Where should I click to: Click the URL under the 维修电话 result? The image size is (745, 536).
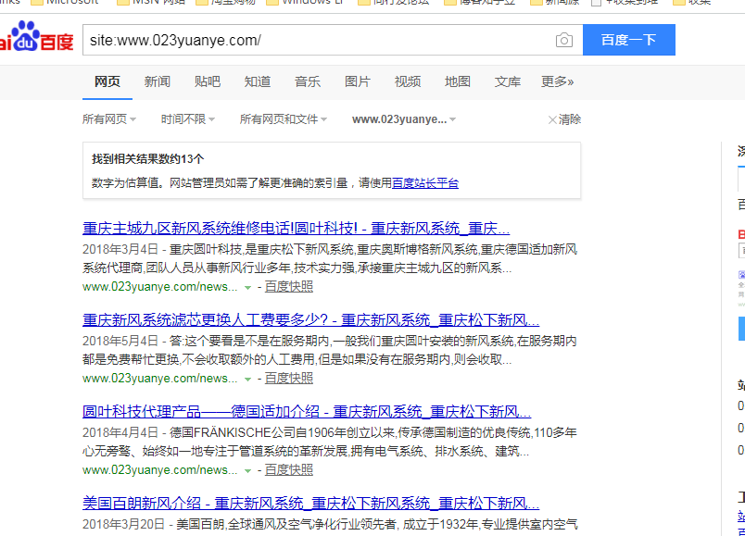coord(159,287)
